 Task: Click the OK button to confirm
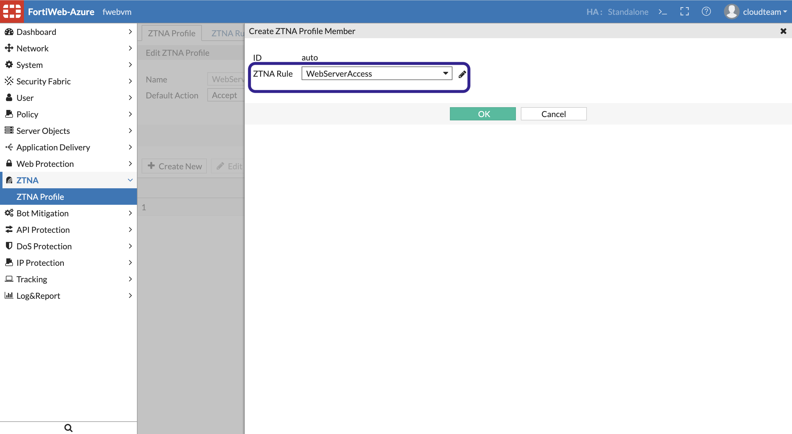point(483,113)
